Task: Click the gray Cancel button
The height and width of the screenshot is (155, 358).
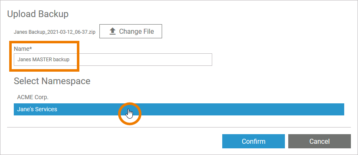Action: [x=320, y=141]
